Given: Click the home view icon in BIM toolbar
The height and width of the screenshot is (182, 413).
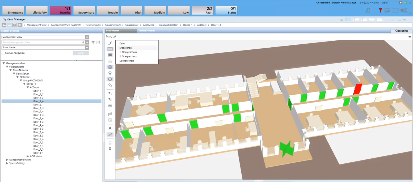Looking at the screenshot, I should 110,61.
